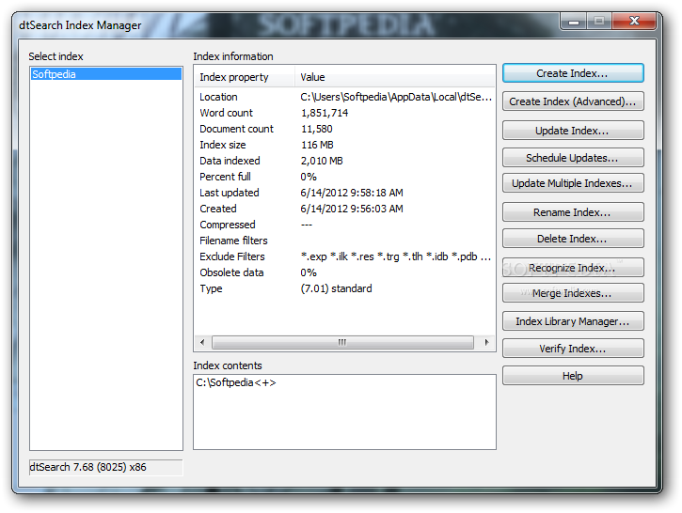Click the Exclude Filters value list

click(x=396, y=256)
